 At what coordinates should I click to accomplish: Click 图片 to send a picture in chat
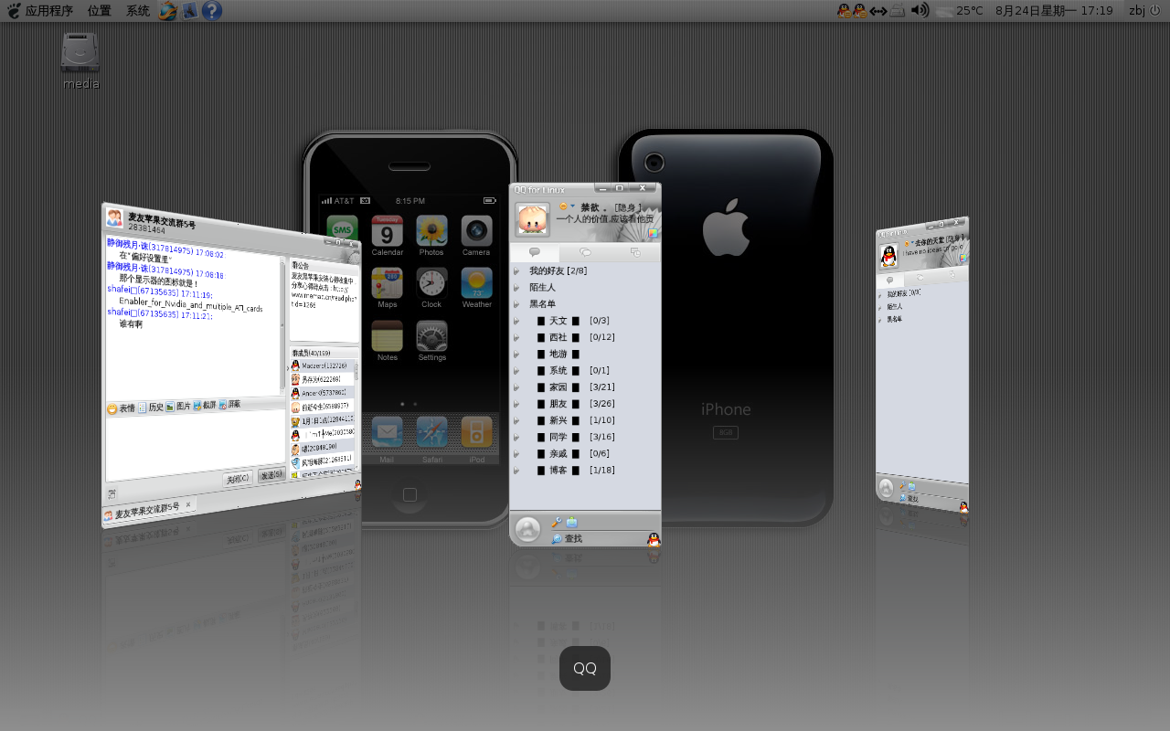pos(177,406)
